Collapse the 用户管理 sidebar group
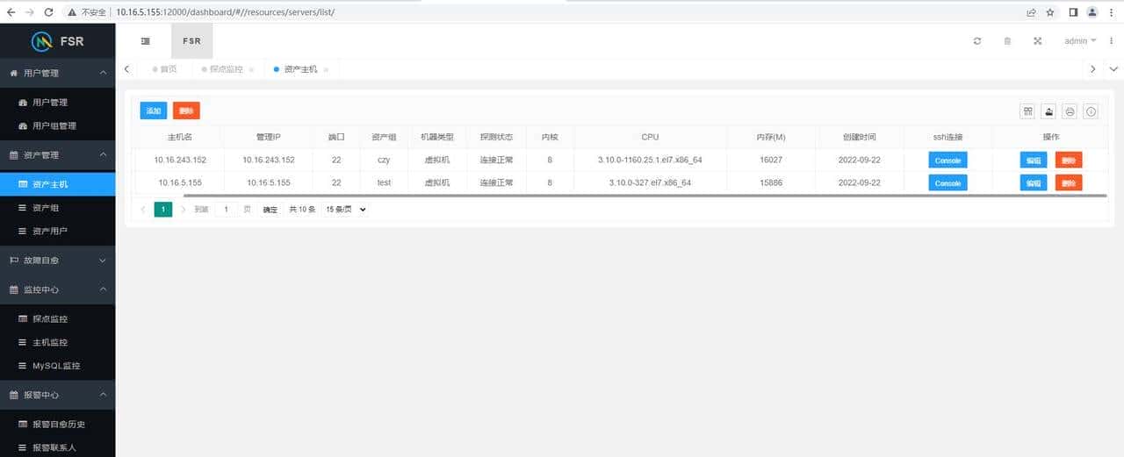The height and width of the screenshot is (457, 1124). tap(57, 73)
